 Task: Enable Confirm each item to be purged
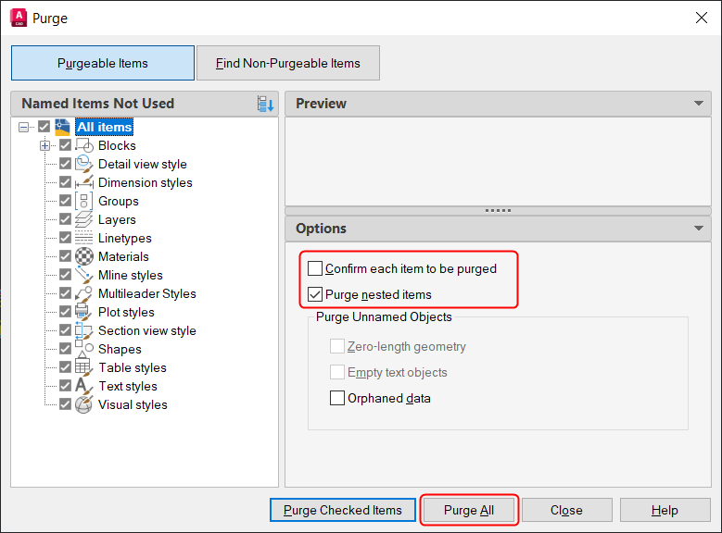tap(315, 268)
